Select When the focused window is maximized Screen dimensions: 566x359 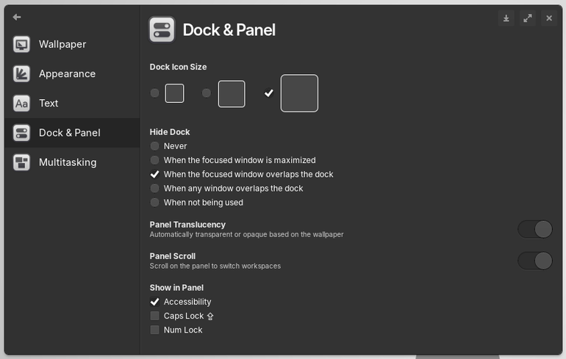[x=155, y=160]
